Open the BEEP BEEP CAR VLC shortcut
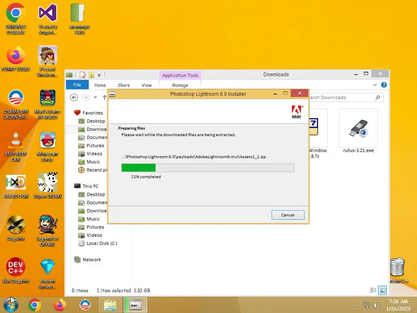This screenshot has height=313, width=417. pyautogui.click(x=15, y=146)
